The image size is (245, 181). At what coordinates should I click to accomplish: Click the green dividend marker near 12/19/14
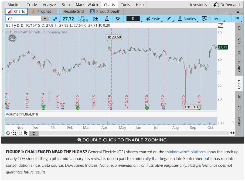43,108
